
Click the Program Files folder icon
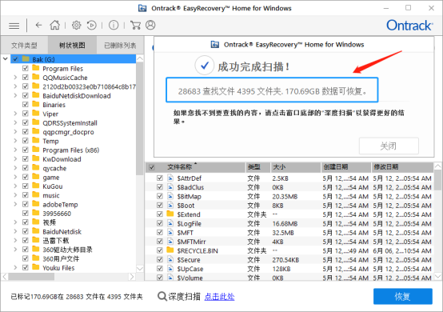pyautogui.click(x=36, y=68)
